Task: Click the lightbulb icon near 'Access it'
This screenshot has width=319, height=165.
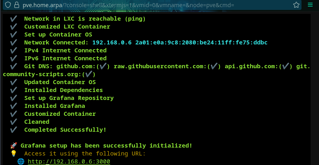Action: tap(14, 153)
